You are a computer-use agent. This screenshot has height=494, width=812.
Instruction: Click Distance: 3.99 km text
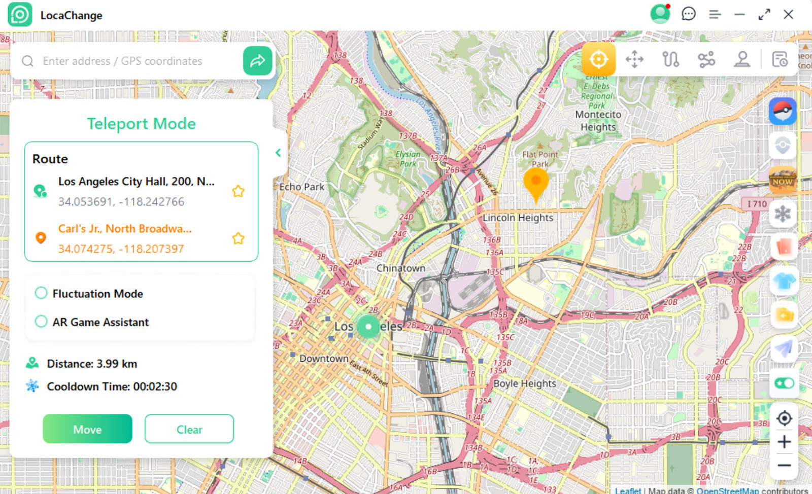pos(92,364)
